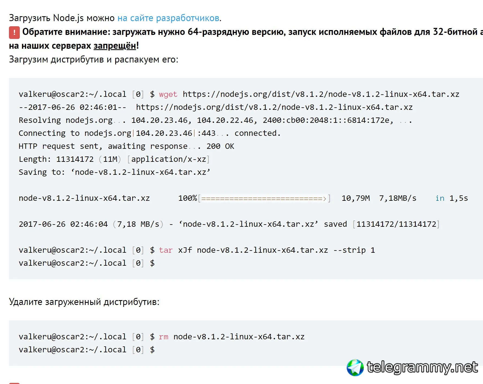Click the 'Resolving nodejs.org' output line
Viewport: 483px width, 384px height.
click(x=215, y=120)
